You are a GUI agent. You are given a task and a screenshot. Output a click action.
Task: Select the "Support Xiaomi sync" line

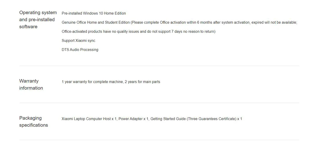click(78, 41)
